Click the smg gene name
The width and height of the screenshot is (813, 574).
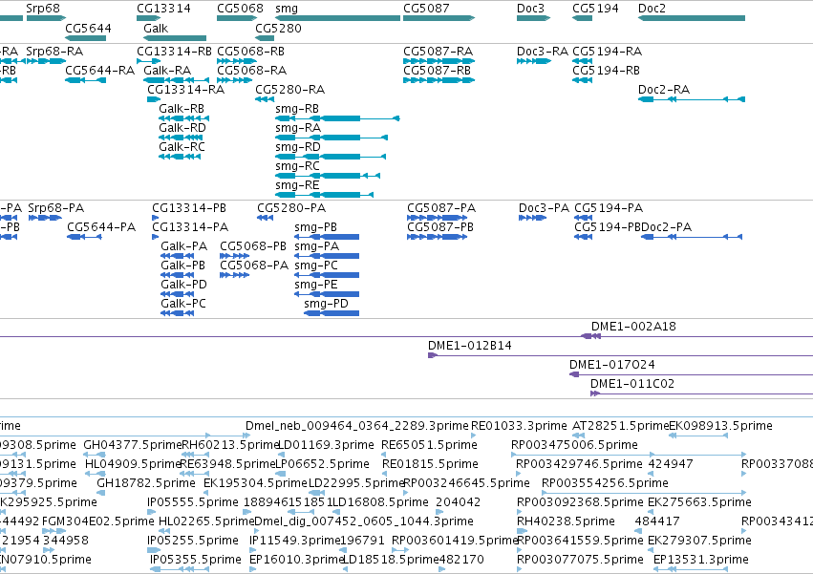(x=287, y=9)
